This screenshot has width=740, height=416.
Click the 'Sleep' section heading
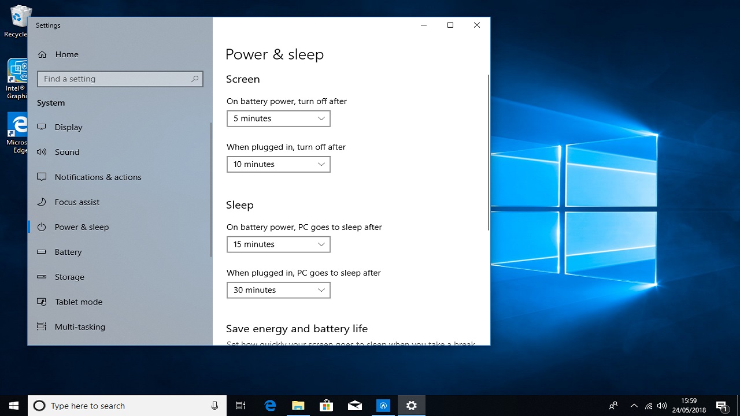[240, 205]
